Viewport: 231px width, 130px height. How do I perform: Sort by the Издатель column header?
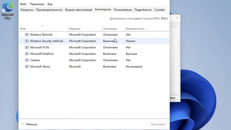point(84,29)
